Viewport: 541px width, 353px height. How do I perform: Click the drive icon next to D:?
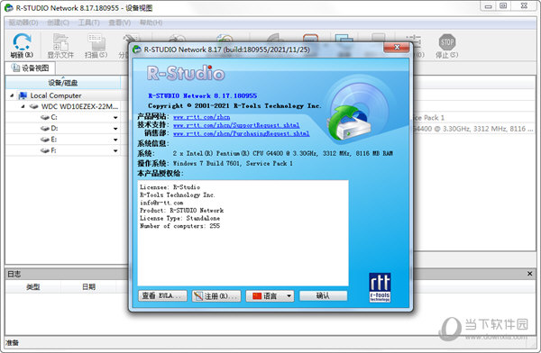[x=45, y=129]
